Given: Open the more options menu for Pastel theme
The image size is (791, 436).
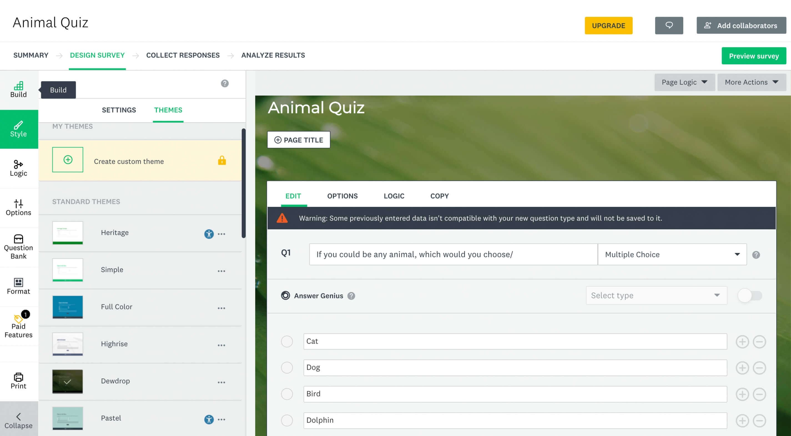Looking at the screenshot, I should [221, 419].
